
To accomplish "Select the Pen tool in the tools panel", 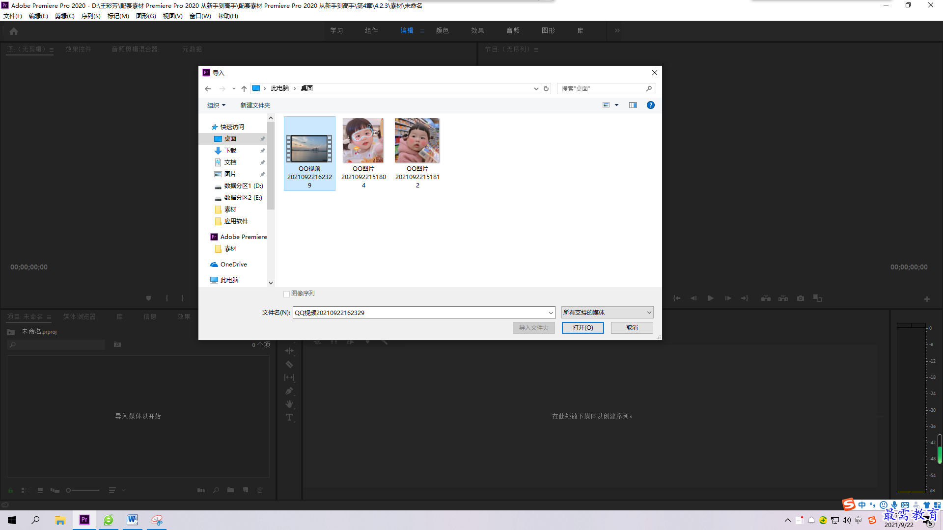I will [289, 391].
